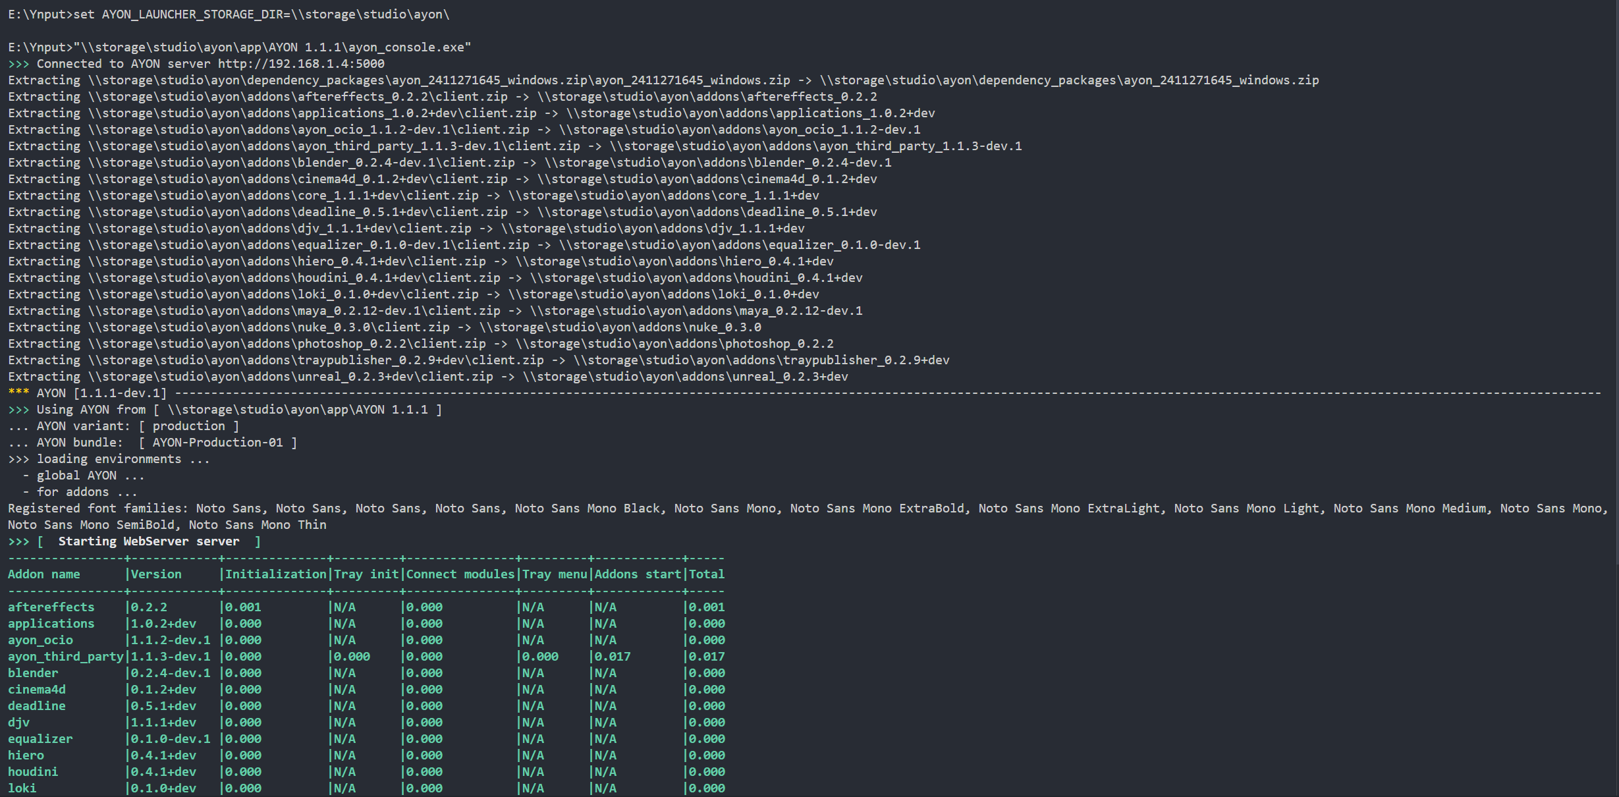Image resolution: width=1619 pixels, height=797 pixels.
Task: Click the 'AYON bundle: [ AYON-Production-01 ]' line
Action: (153, 443)
